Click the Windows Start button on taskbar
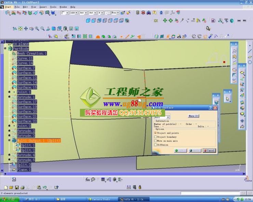The height and width of the screenshot is (202, 253). pyautogui.click(x=10, y=199)
